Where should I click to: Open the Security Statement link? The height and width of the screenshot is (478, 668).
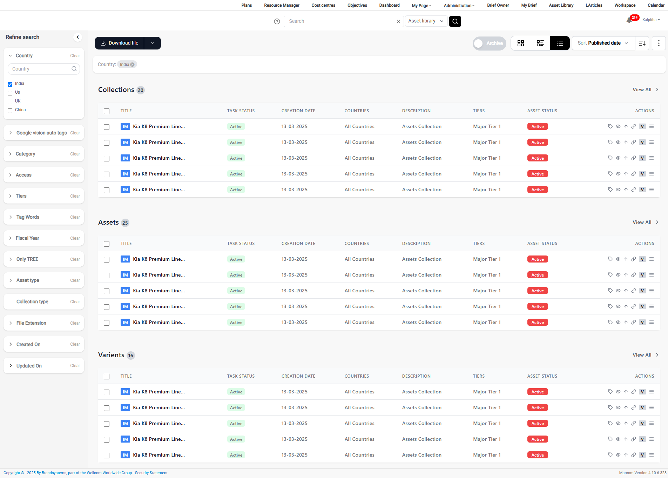point(151,473)
